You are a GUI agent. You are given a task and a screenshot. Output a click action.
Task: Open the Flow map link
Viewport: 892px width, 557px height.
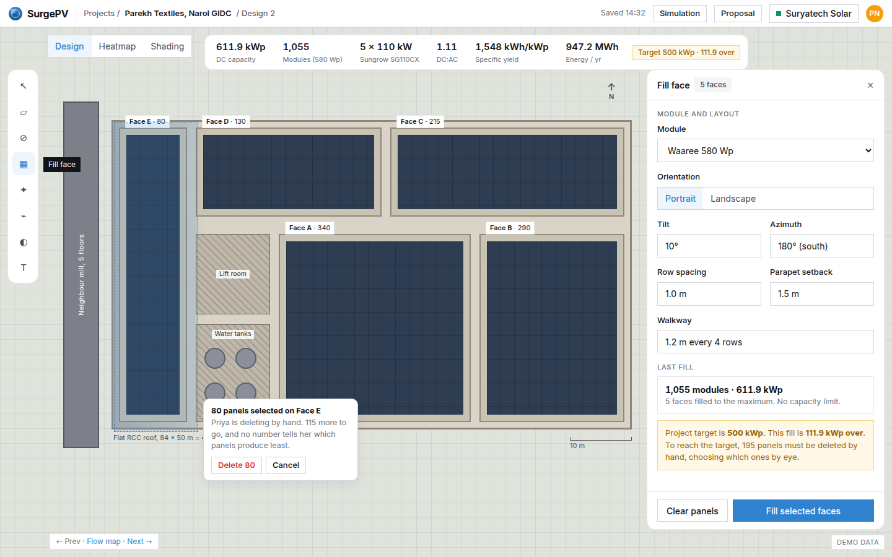click(x=104, y=542)
